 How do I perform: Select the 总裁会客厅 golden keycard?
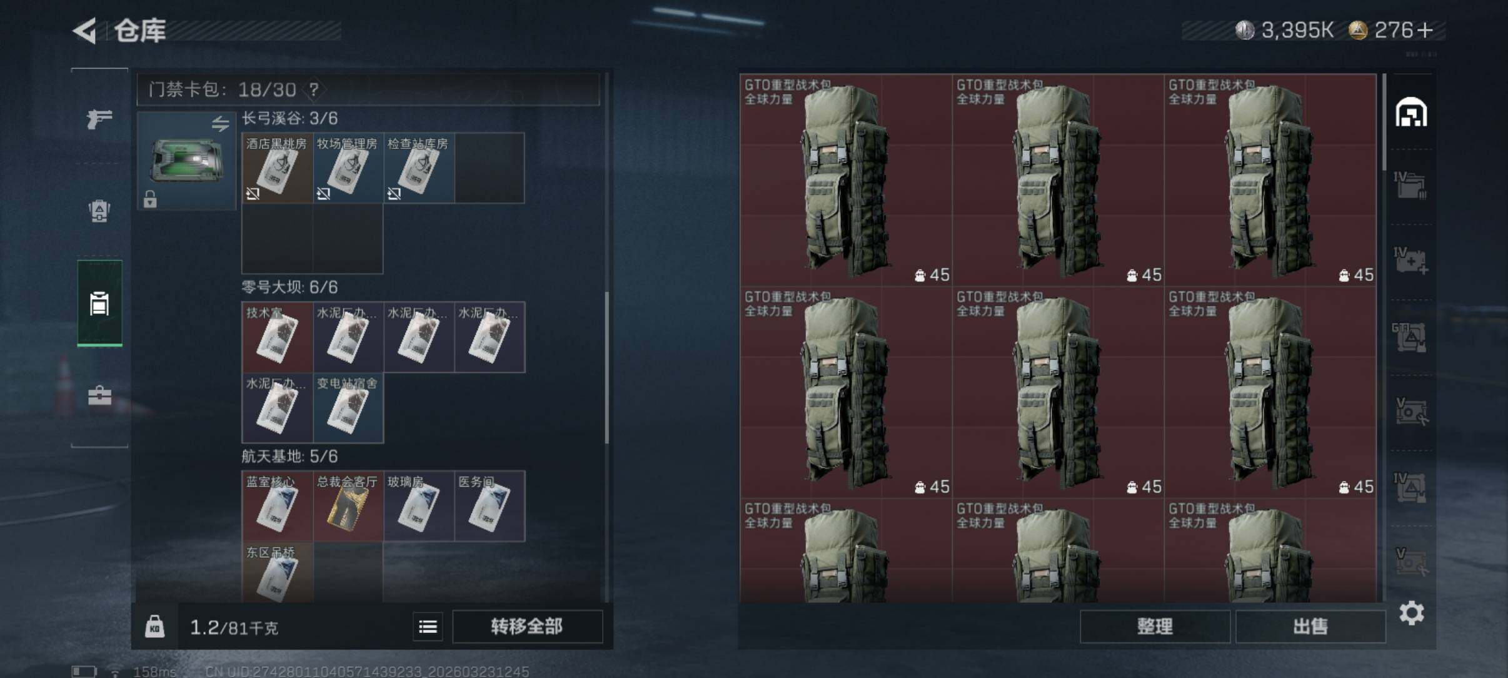click(x=348, y=506)
